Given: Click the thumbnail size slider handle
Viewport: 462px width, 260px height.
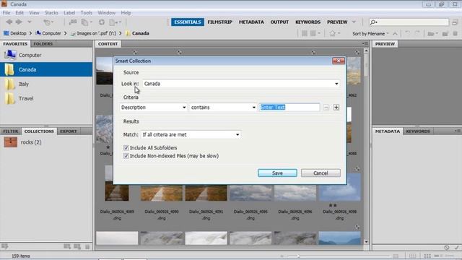Looking at the screenshot, I should (x=298, y=256).
